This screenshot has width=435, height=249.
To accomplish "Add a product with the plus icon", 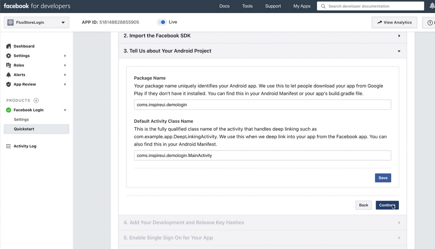I will click(x=36, y=100).
